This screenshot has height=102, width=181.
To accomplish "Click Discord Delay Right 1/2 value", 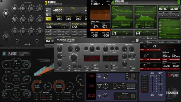I will point(74,27).
